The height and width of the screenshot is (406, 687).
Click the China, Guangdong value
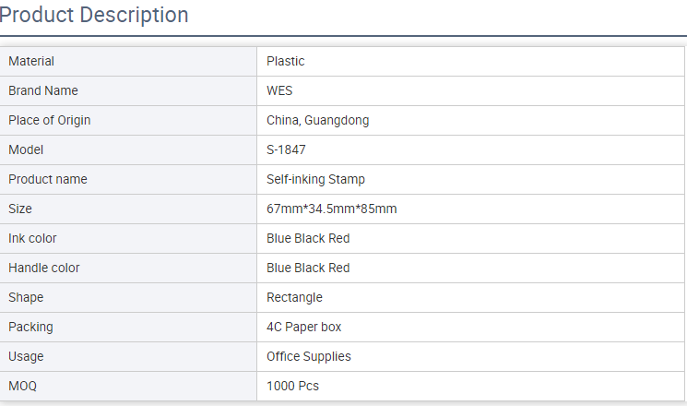click(317, 120)
